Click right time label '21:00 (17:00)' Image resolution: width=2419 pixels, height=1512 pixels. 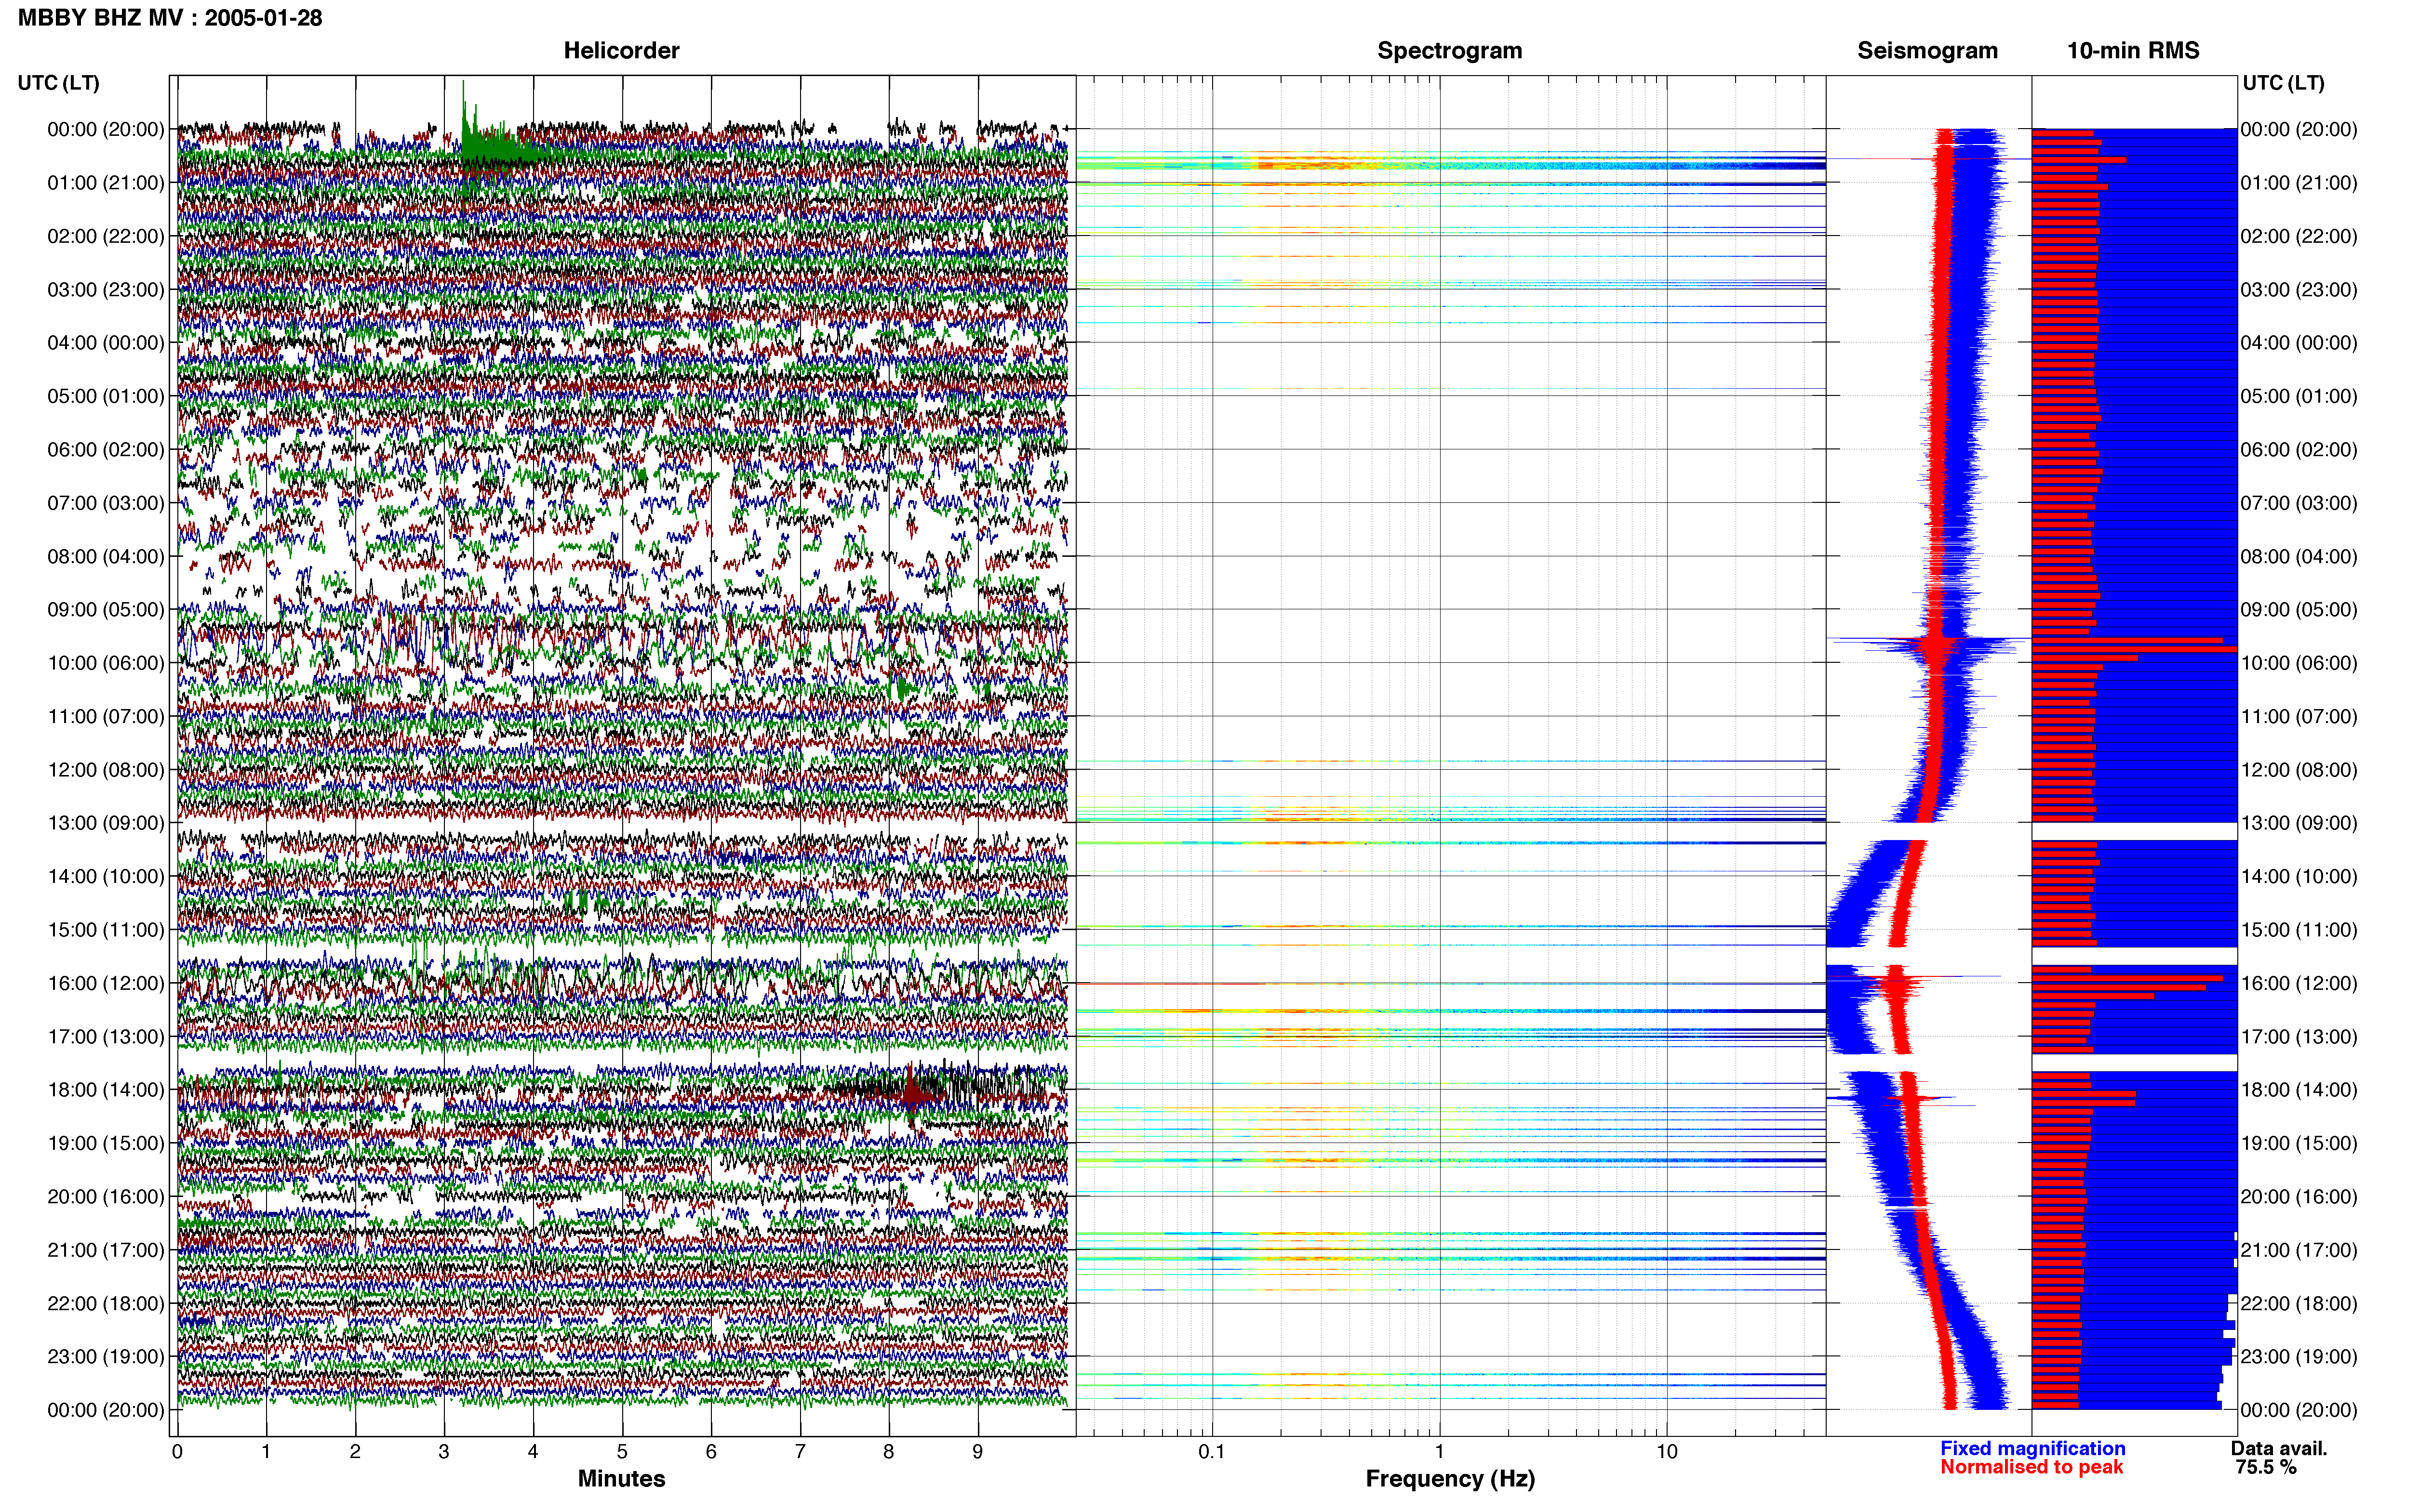coord(2299,1250)
